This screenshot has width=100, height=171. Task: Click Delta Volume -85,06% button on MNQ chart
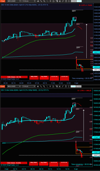point(14,163)
